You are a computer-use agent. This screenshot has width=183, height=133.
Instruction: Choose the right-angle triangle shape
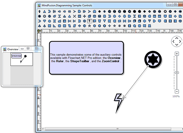[x=54, y=26]
